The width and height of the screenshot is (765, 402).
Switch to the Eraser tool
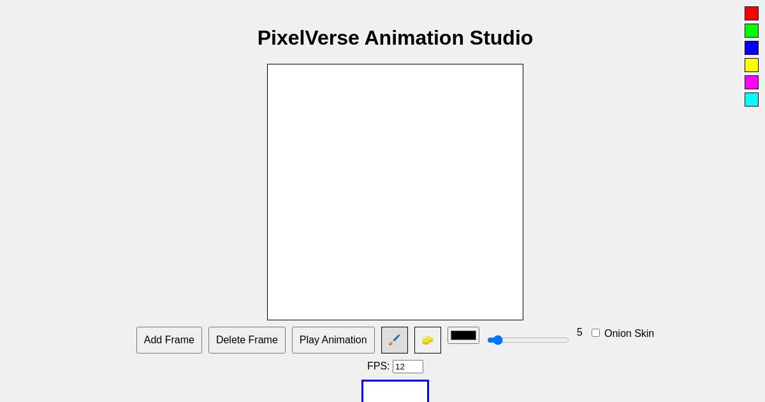[428, 340]
